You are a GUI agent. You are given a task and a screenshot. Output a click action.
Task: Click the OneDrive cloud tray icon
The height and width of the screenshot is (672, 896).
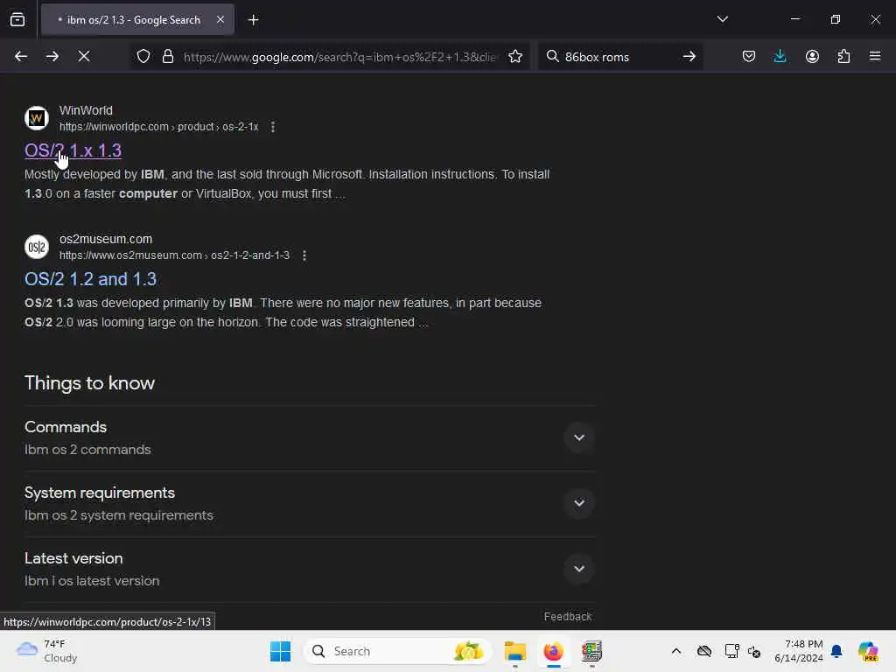pos(704,651)
